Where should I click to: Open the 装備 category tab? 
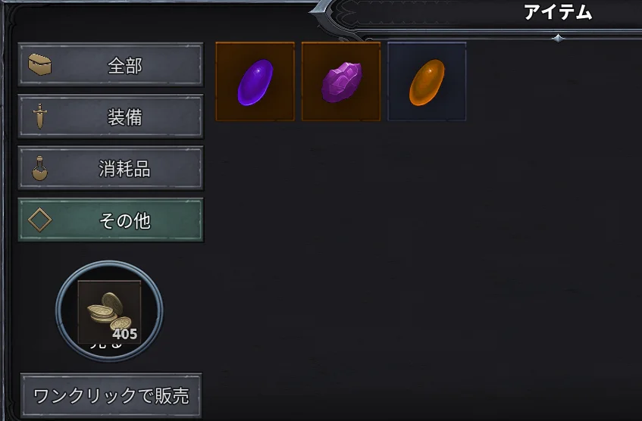coord(111,117)
